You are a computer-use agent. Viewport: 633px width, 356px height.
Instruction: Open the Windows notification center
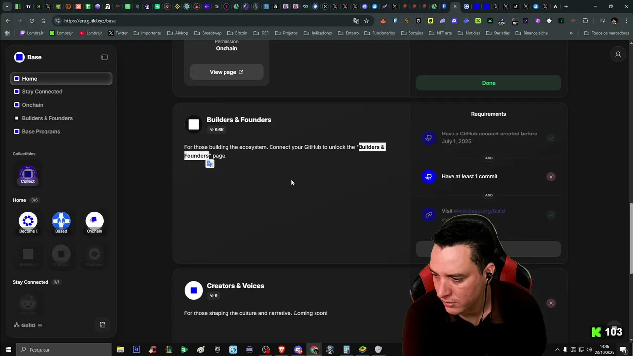pos(623,350)
